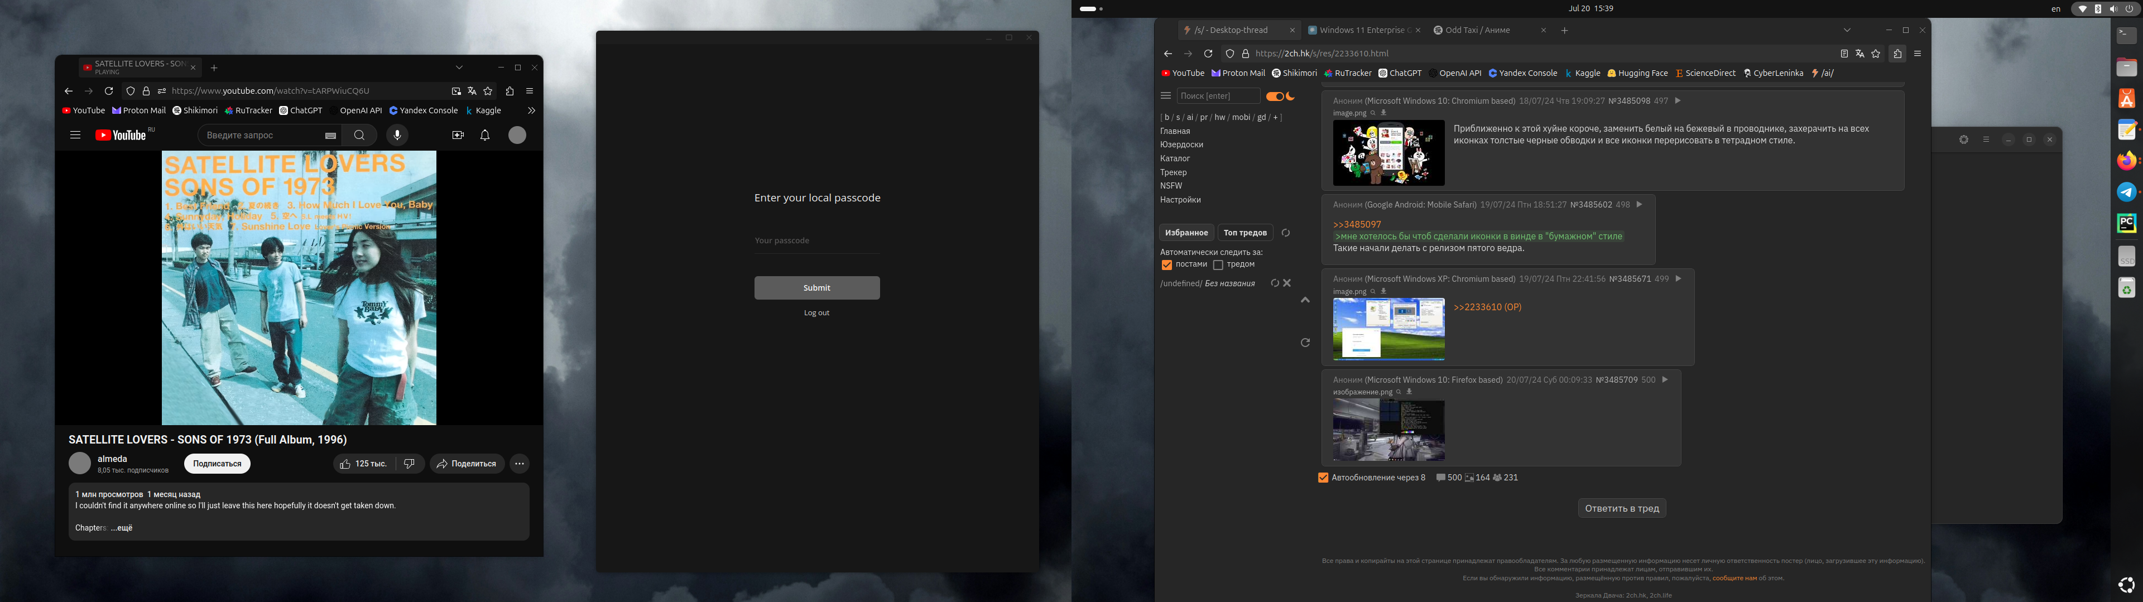Expand video description via '...ещё'

point(122,528)
